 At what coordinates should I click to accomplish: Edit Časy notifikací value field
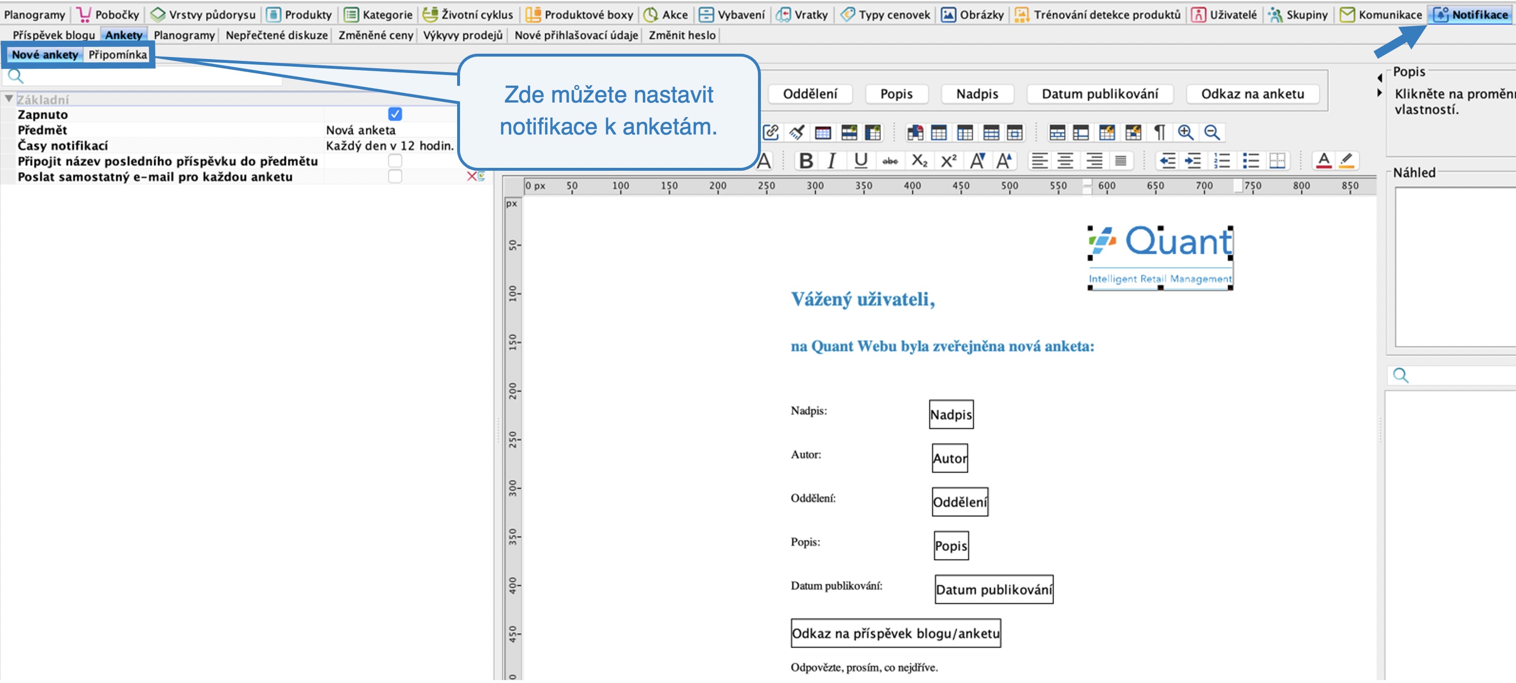pos(390,145)
